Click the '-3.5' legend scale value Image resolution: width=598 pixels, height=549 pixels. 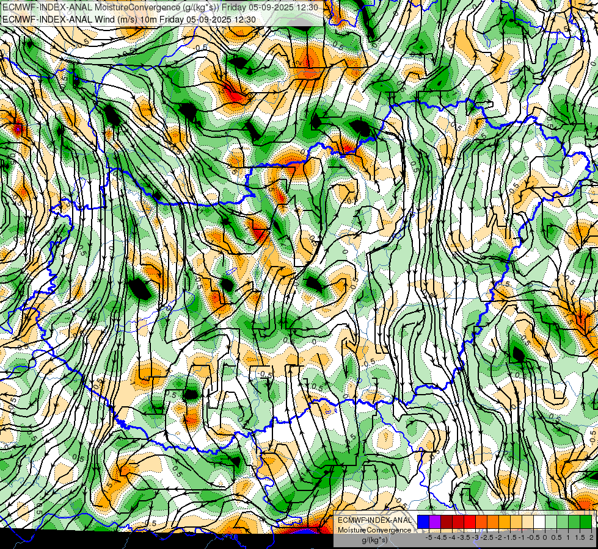pos(464,537)
